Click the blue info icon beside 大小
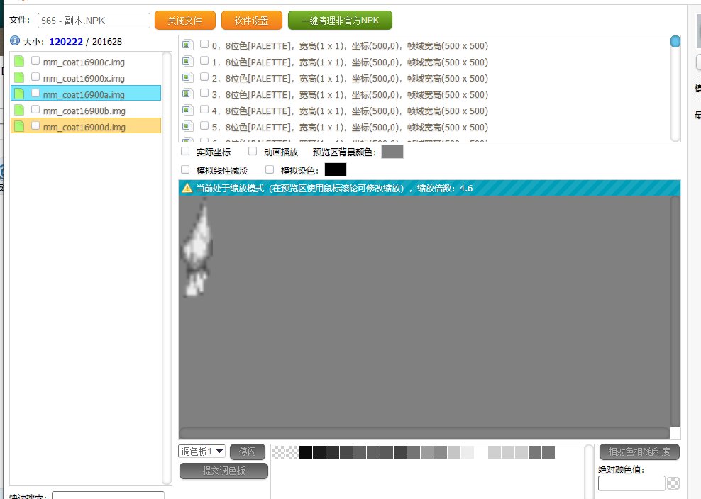The height and width of the screenshot is (499, 701). (15, 41)
